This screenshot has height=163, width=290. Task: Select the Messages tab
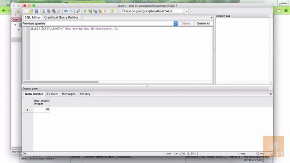pyautogui.click(x=68, y=94)
